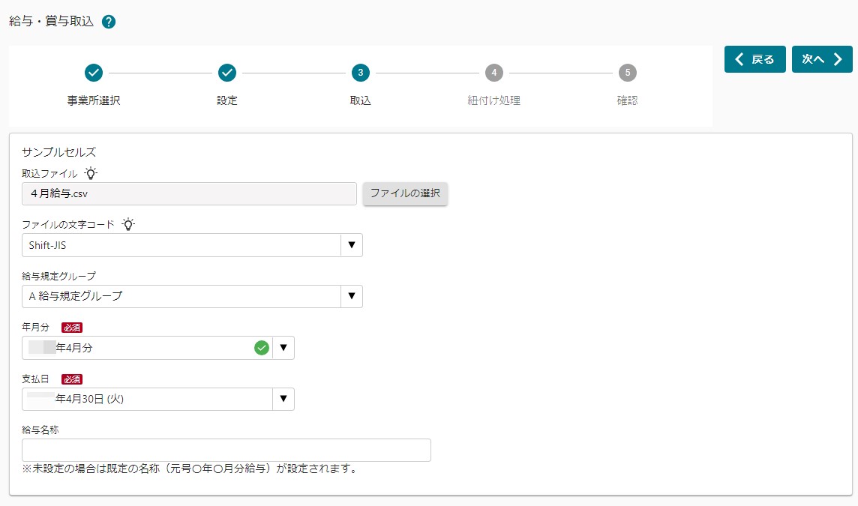Click the 事業所選択 completed step checkmark
858x506 pixels.
tap(94, 73)
